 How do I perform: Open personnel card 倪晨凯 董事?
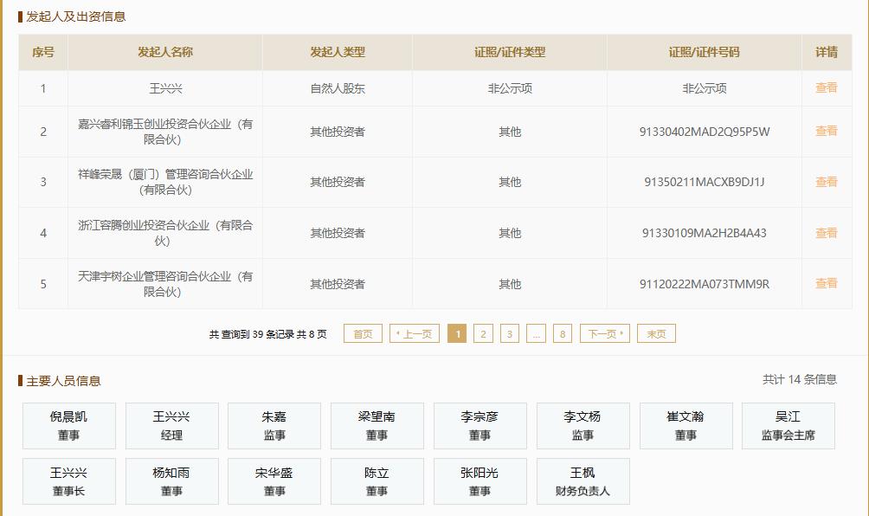coord(68,426)
